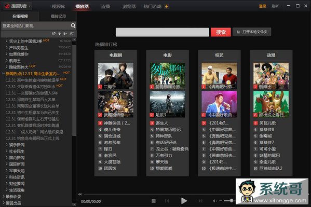Click the previous track button

(167, 201)
